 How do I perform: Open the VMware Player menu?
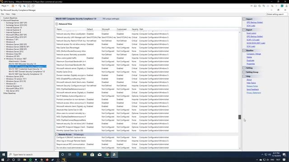tap(5, 6)
